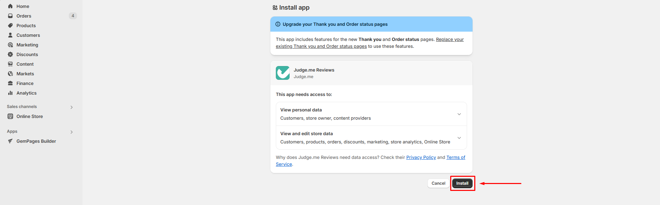The height and width of the screenshot is (205, 660).
Task: Expand the Sales channels section
Action: [72, 107]
